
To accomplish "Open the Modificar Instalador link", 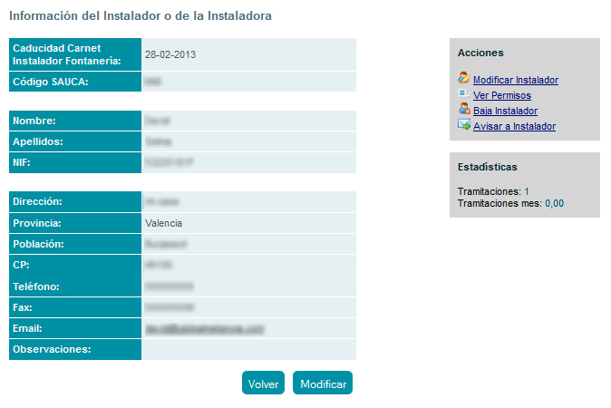I will tap(515, 80).
